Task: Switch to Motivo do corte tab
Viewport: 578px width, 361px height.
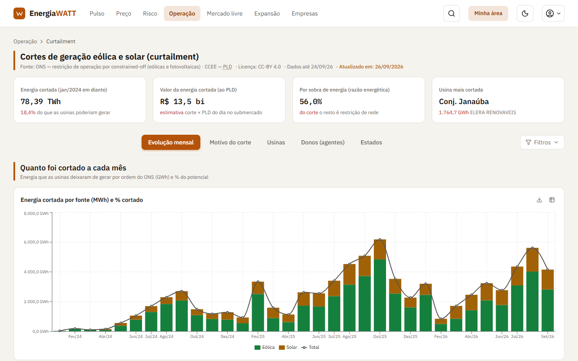Action: 230,142
